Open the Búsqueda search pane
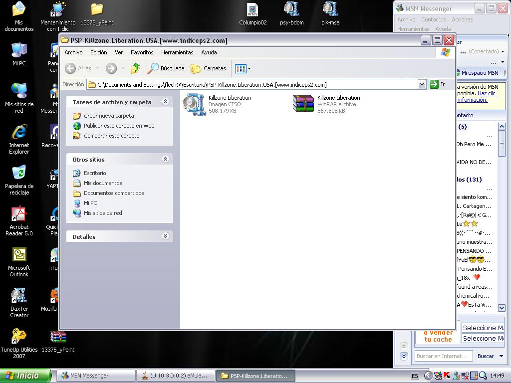The image size is (511, 383). coord(166,68)
